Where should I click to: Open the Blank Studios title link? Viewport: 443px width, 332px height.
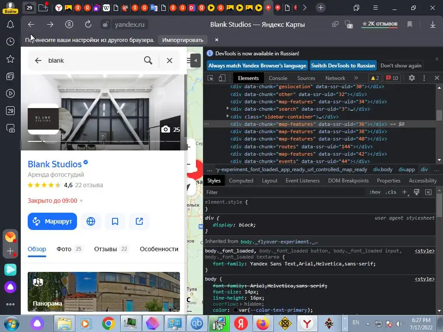click(x=55, y=164)
